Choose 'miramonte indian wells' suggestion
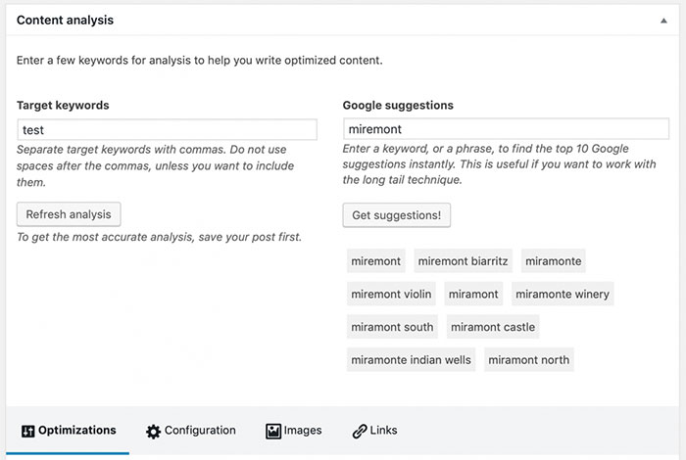 click(x=411, y=360)
